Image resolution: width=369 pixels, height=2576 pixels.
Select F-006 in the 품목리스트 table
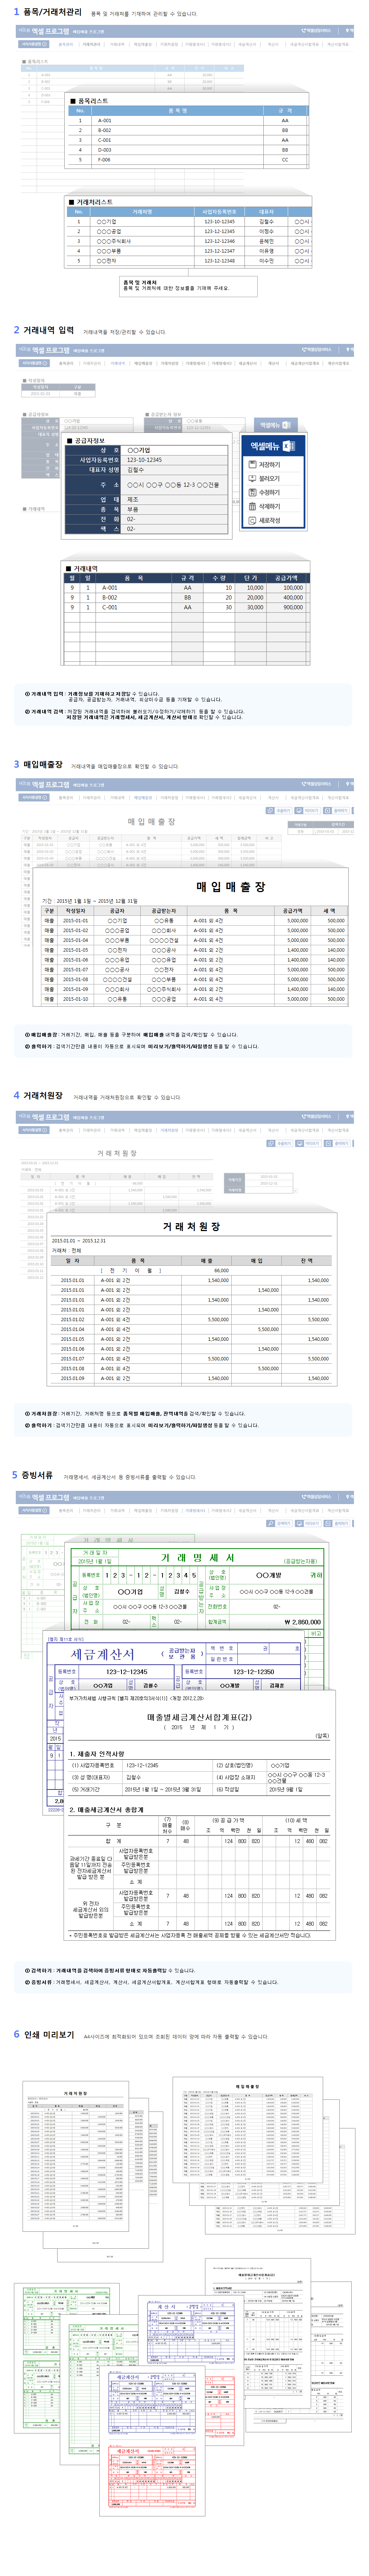tap(105, 160)
